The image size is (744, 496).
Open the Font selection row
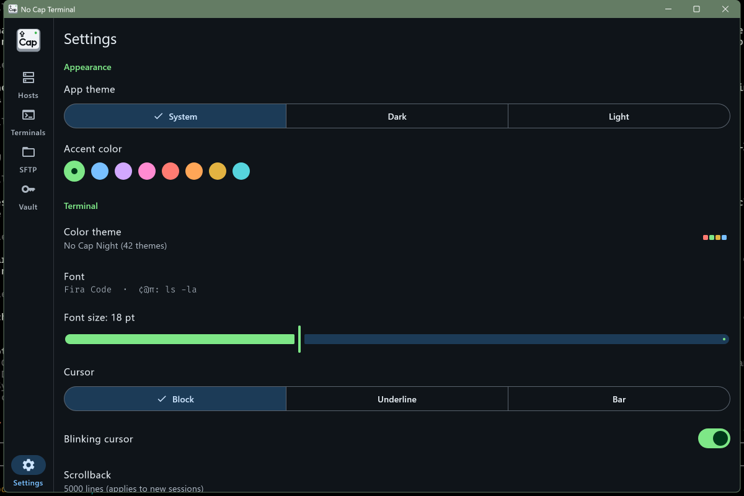[x=397, y=283]
